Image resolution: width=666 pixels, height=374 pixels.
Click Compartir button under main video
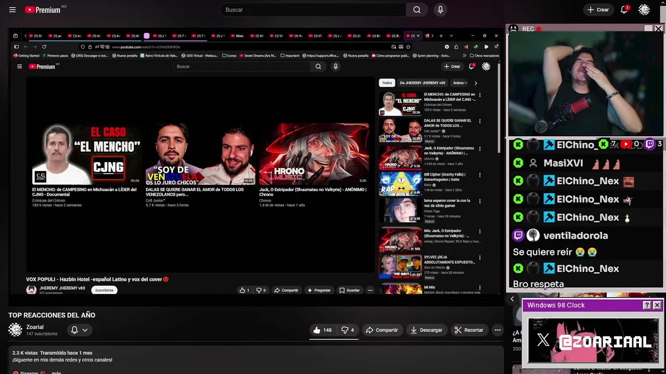(381, 330)
